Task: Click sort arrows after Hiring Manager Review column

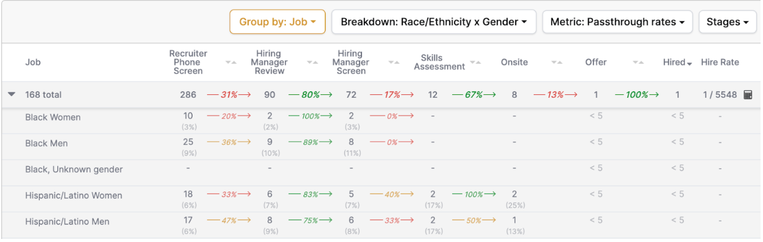Action: (x=313, y=62)
